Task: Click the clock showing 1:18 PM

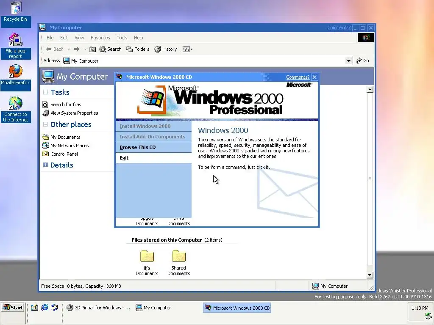Action: 420,308
